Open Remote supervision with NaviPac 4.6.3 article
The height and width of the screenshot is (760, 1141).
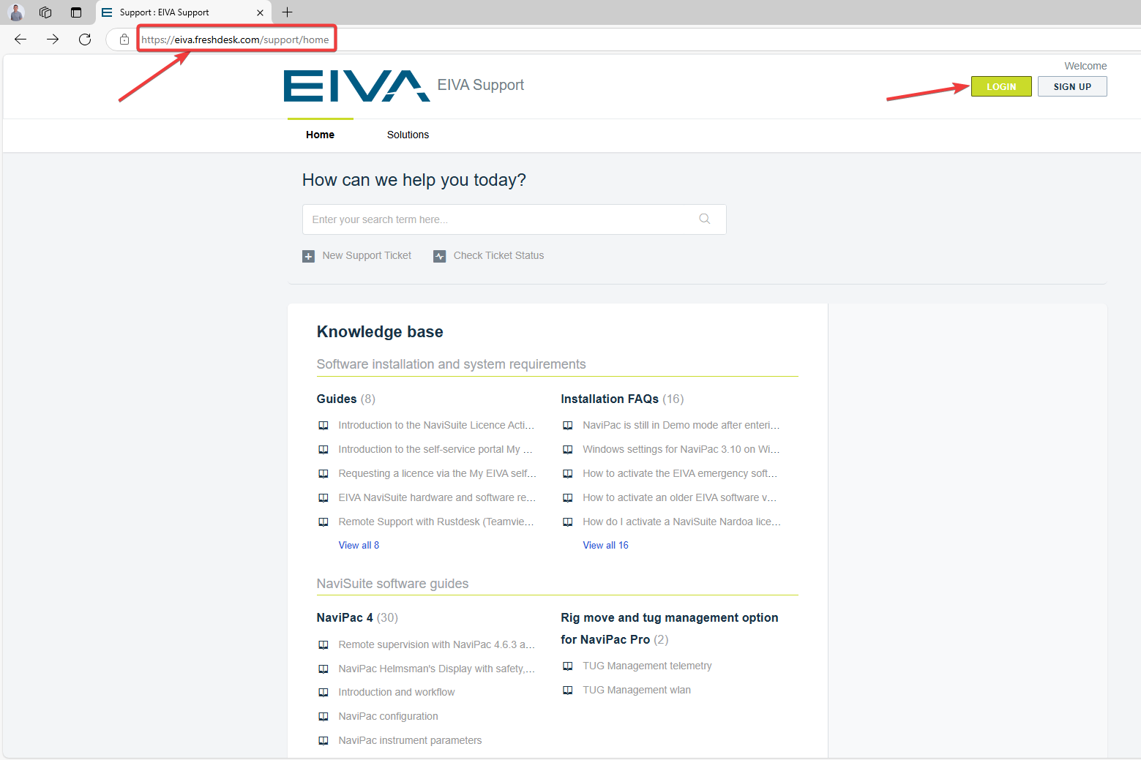pos(436,644)
